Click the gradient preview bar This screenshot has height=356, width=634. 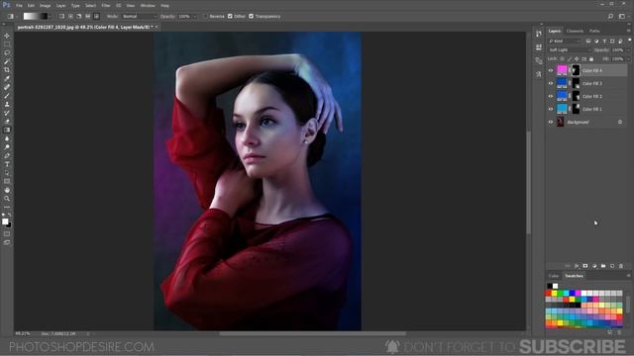tap(36, 16)
